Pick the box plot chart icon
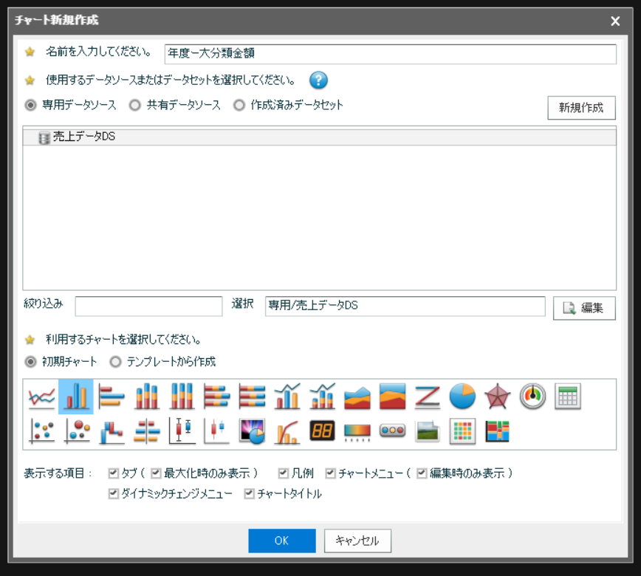Viewport: 641px width, 576px height. coord(182,431)
